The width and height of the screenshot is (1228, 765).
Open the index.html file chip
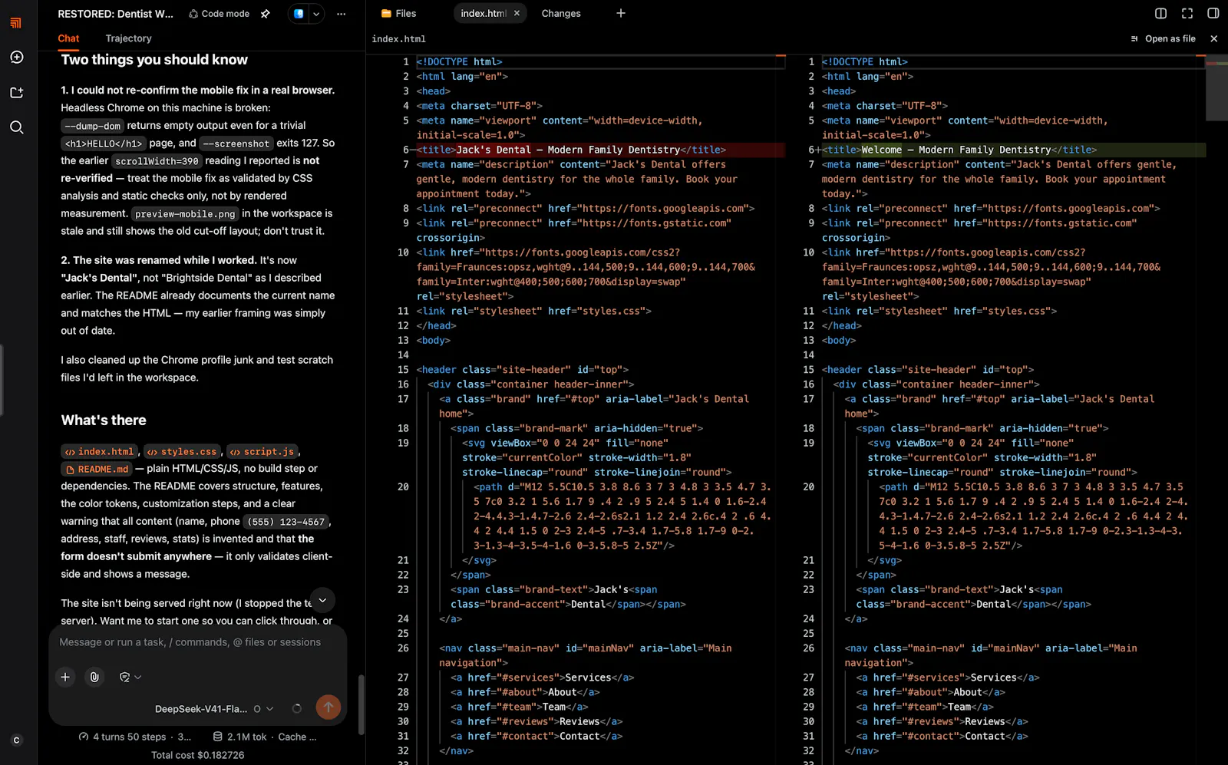tap(99, 451)
